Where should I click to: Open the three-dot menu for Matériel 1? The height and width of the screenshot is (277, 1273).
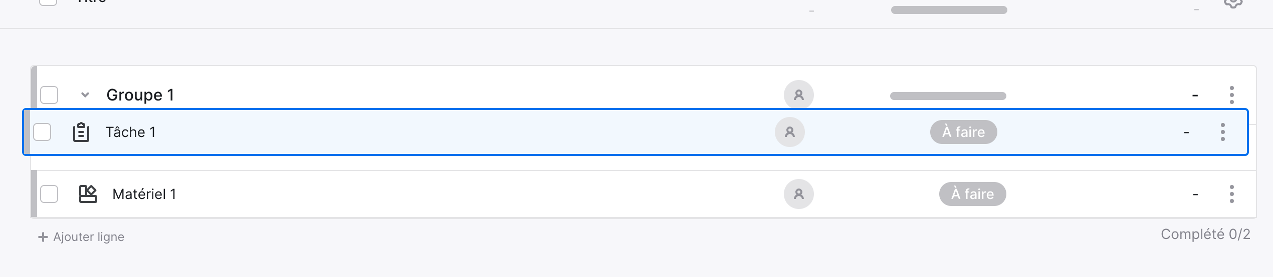(1232, 194)
